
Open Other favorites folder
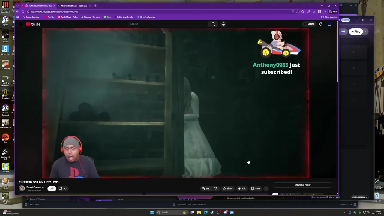pyautogui.click(x=329, y=17)
